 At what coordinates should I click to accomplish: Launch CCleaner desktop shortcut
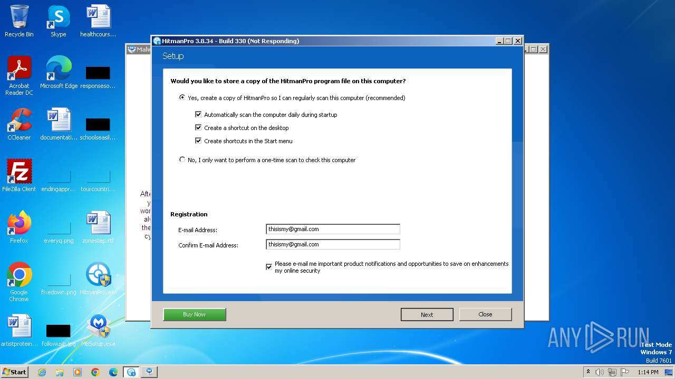19,124
